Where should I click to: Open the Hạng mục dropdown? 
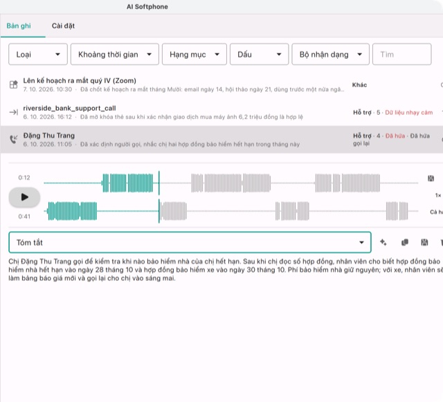[195, 54]
